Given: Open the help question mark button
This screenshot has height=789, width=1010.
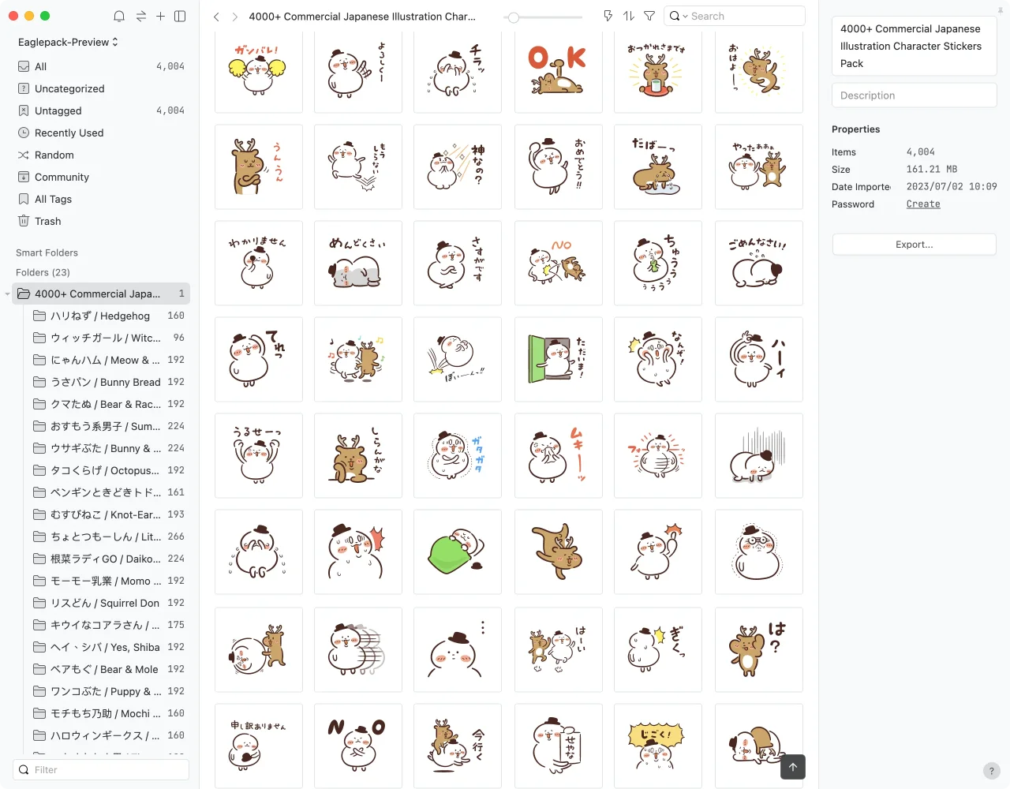Looking at the screenshot, I should [x=992, y=771].
